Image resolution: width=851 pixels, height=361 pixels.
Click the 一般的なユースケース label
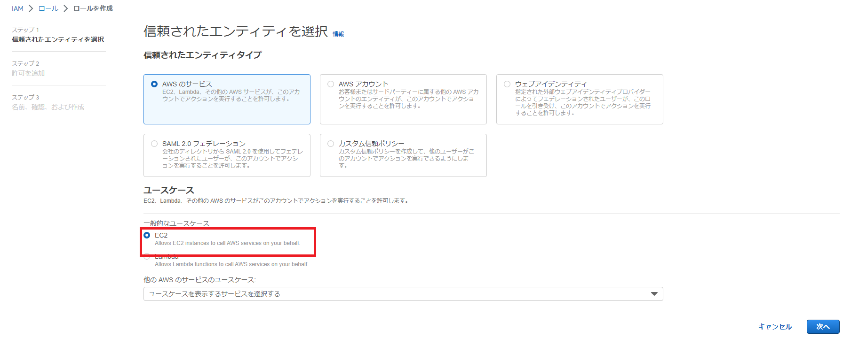(176, 223)
